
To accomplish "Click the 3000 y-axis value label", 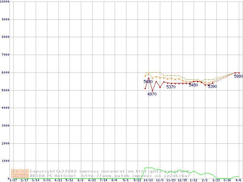I will (x=6, y=126).
